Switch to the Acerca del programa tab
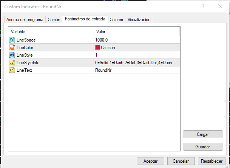 (25, 20)
